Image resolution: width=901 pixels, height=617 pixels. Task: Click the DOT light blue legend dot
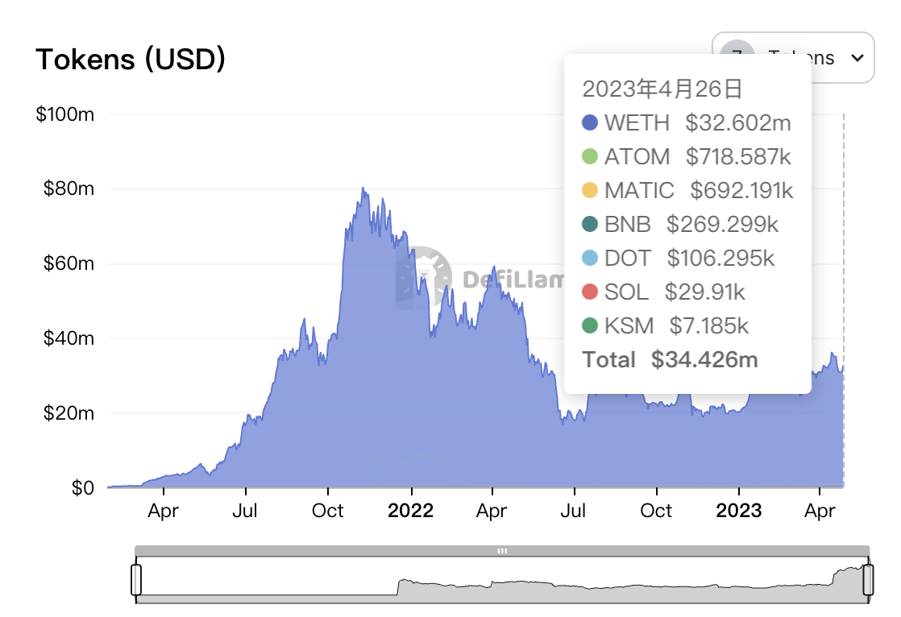(x=590, y=258)
